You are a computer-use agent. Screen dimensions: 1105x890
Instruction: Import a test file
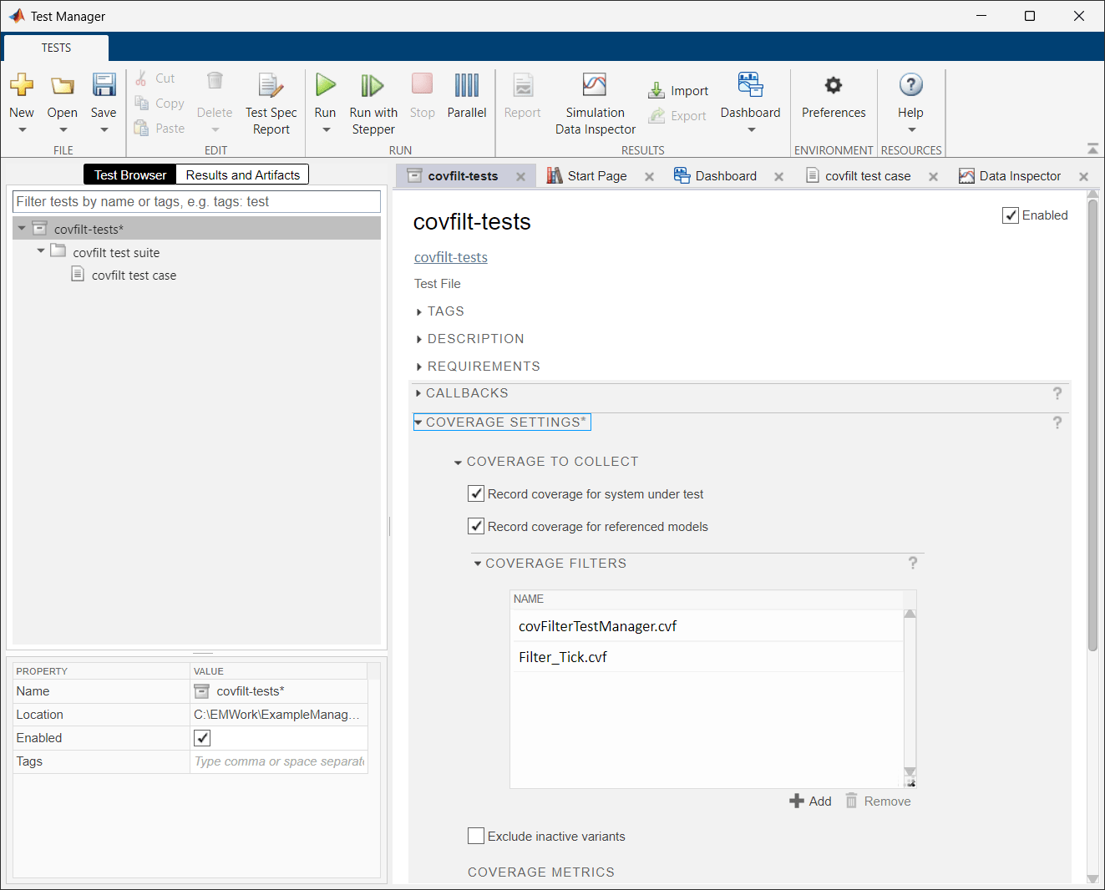point(678,89)
